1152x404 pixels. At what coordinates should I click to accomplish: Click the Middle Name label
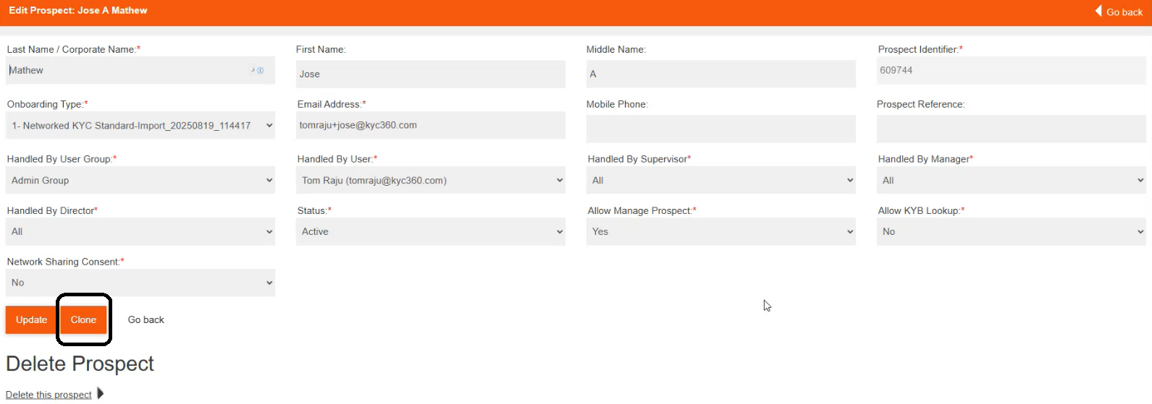click(x=616, y=49)
